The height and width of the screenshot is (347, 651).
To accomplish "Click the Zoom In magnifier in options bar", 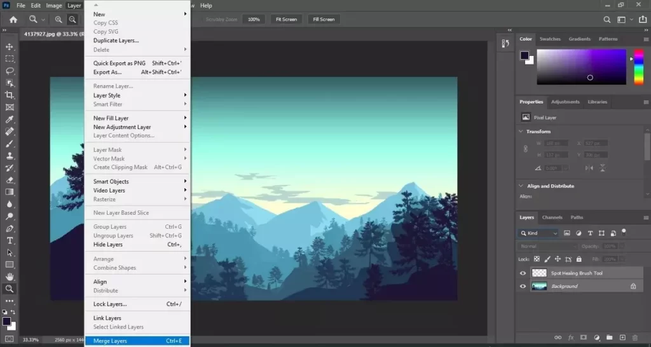I will tap(58, 19).
